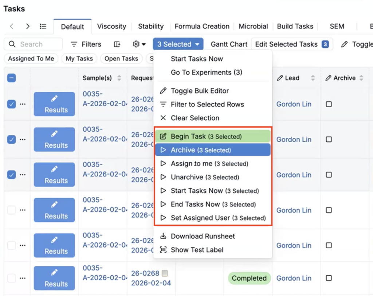373x296 pixels.
Task: Check the fourth row selection checkbox
Action: (x=11, y=210)
